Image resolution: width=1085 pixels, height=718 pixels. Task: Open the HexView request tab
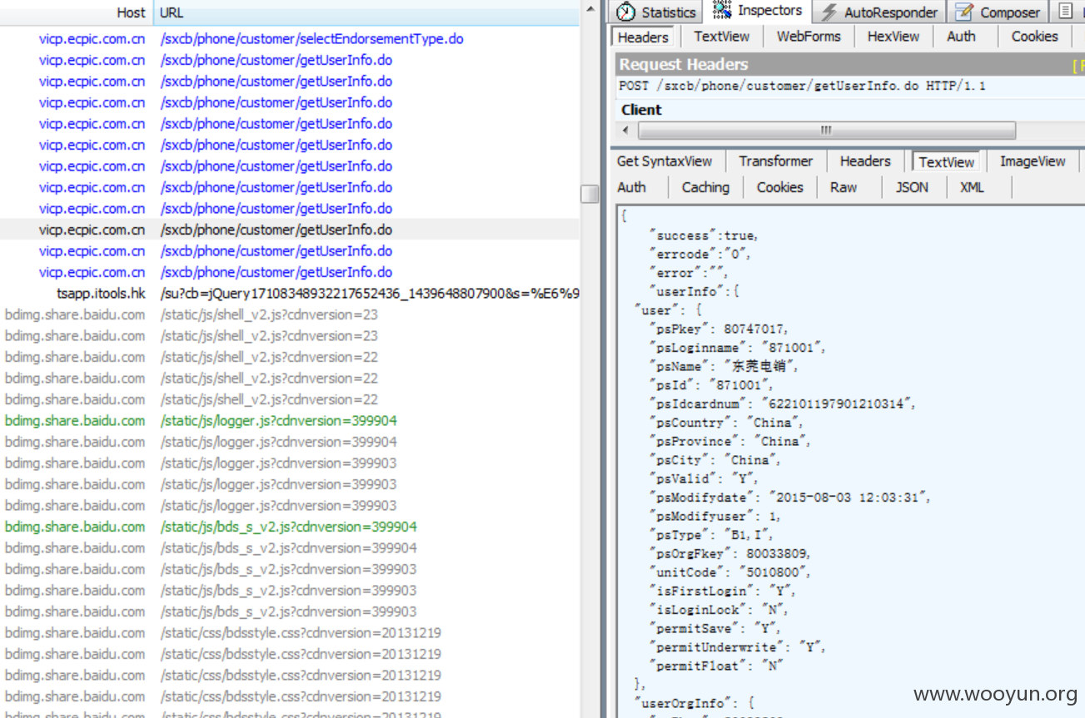893,37
